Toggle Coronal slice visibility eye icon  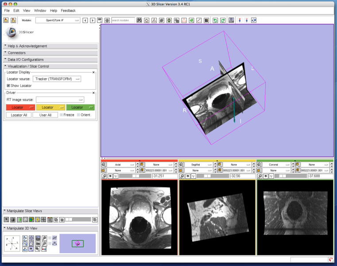(266, 176)
